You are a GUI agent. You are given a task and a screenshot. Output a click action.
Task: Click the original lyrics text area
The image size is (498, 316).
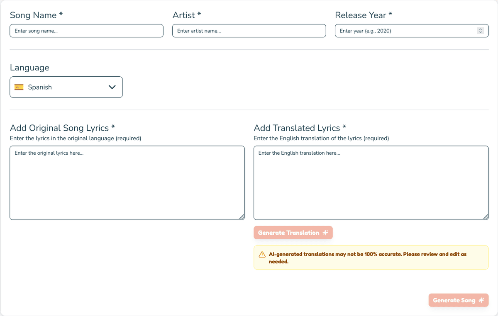127,182
